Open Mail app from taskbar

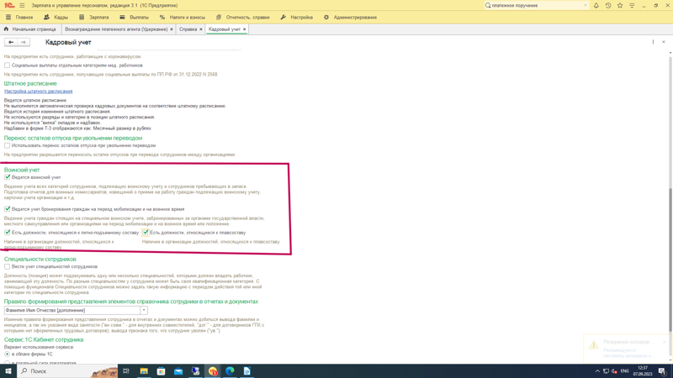click(x=178, y=371)
